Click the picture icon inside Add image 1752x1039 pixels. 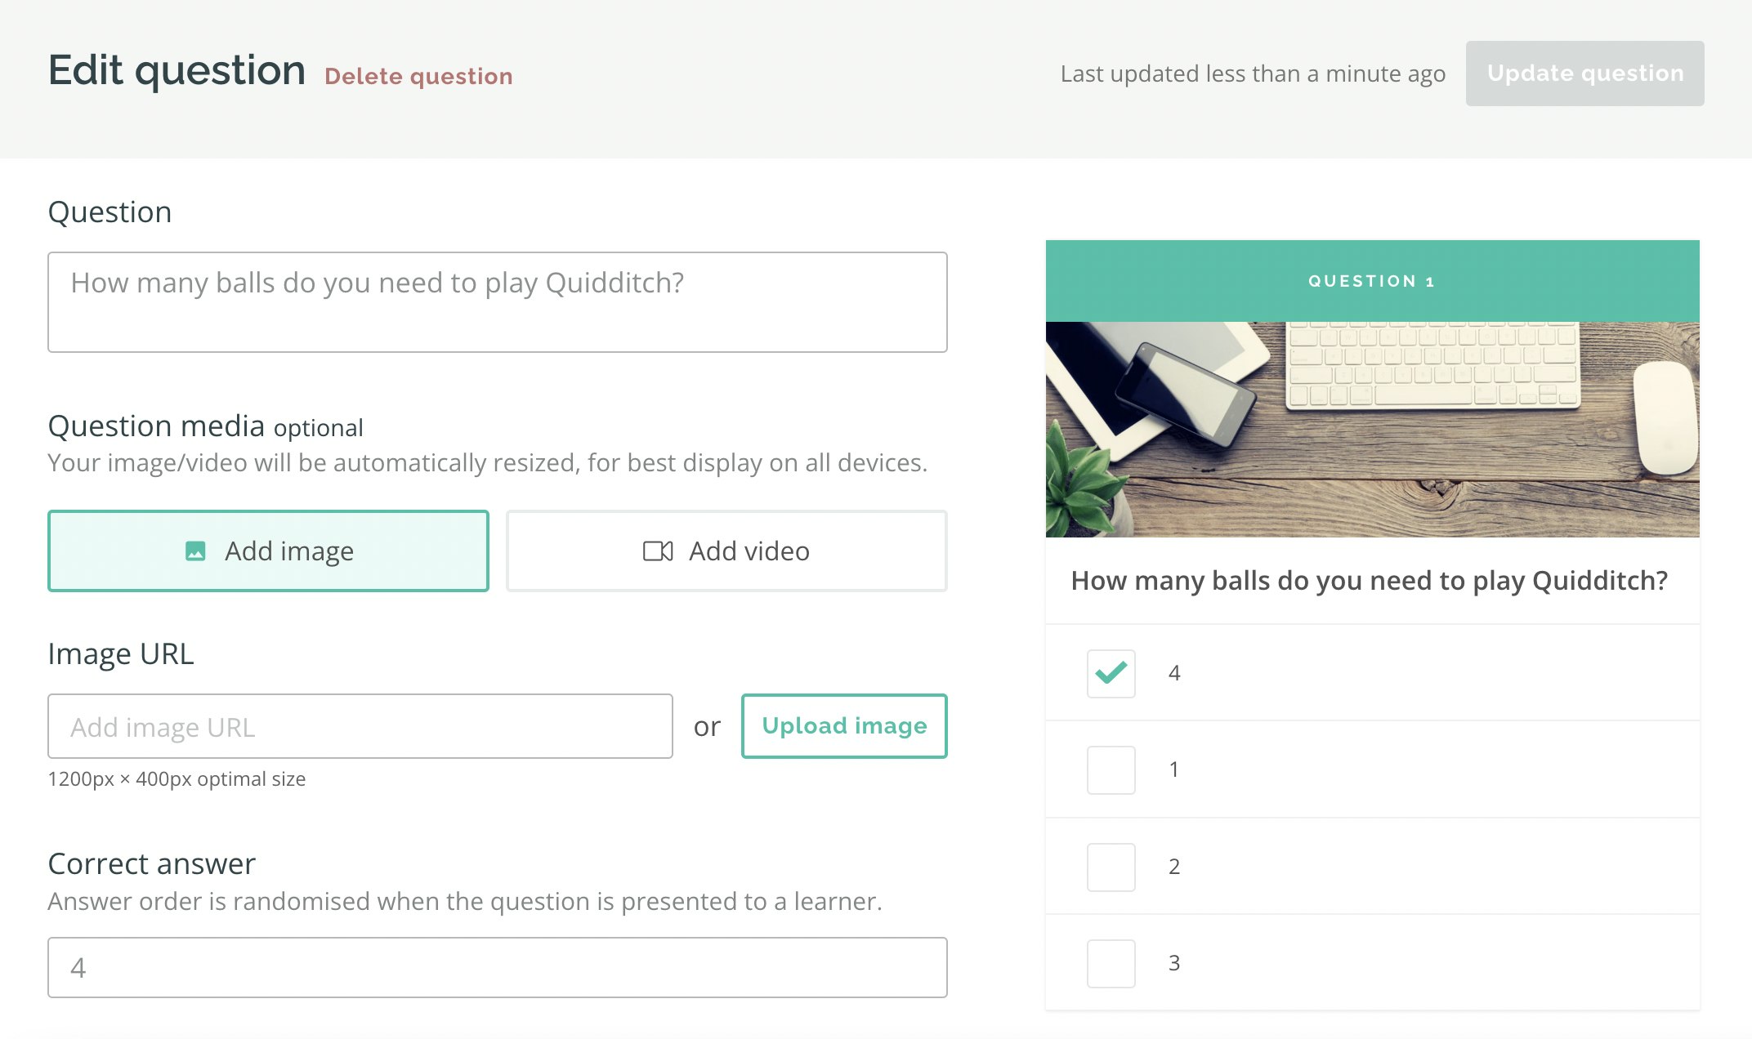pos(196,551)
